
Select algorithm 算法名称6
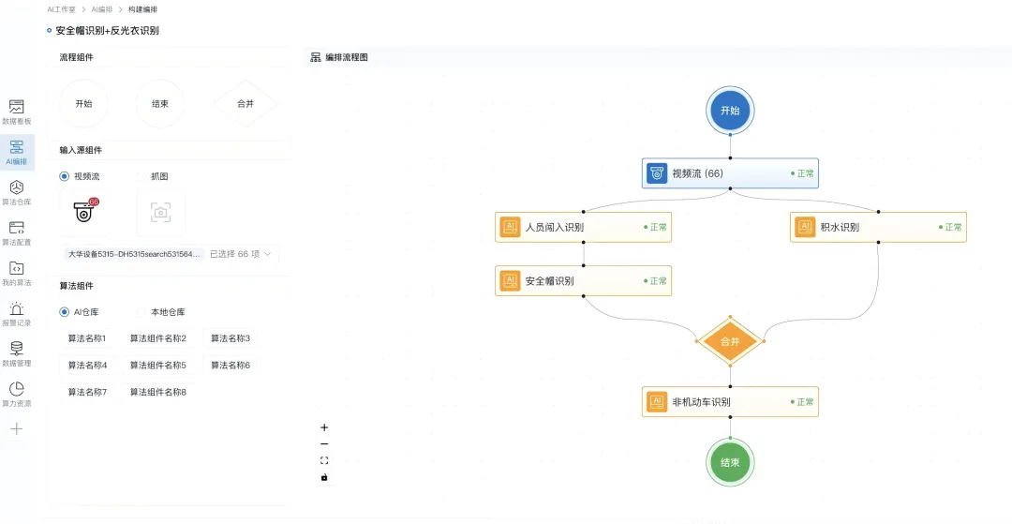tap(231, 366)
